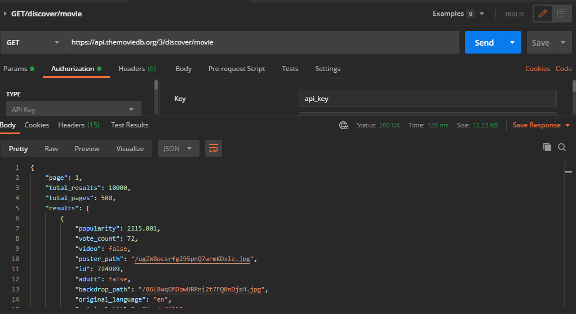The width and height of the screenshot is (576, 314).
Task: Select the Visualize view mode
Action: point(130,148)
